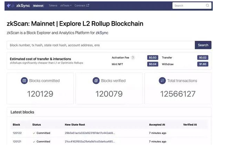Click 7 minutes ago for block 120121
The image size is (227, 145).
(158, 142)
